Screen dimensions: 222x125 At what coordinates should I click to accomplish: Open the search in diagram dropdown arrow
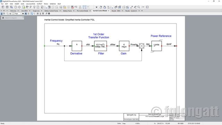(23, 17)
